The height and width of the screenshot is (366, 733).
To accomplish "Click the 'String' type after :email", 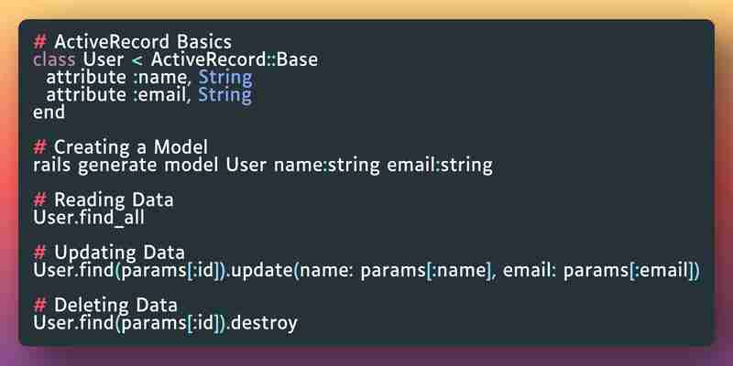I will (225, 95).
